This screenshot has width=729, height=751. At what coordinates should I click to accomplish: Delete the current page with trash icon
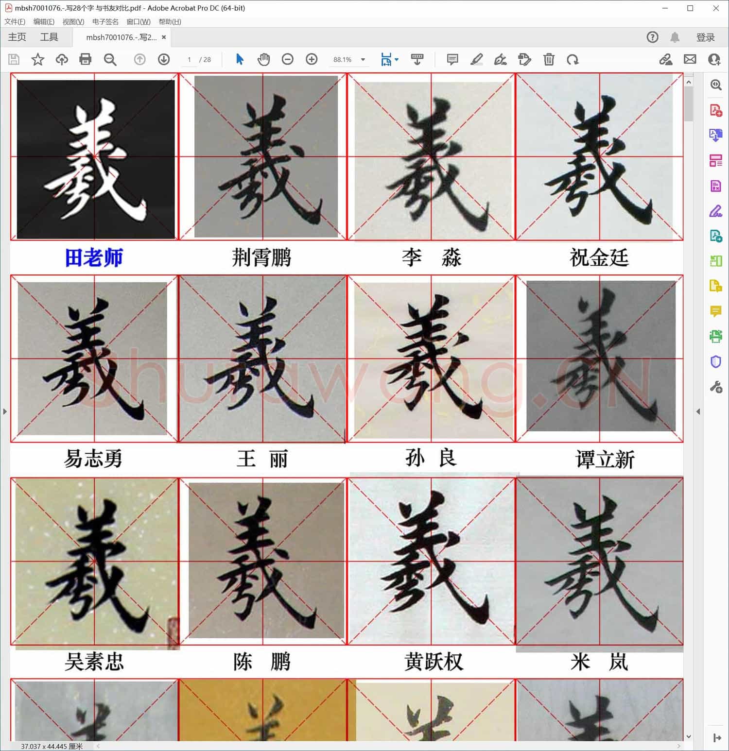[549, 59]
